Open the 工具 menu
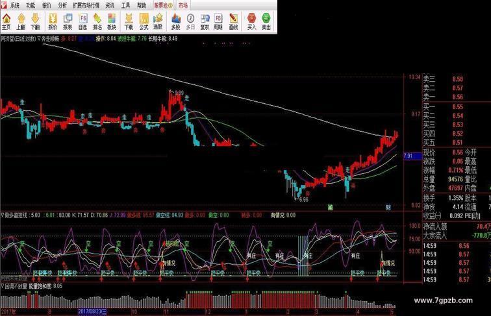491x316 pixels. pyautogui.click(x=125, y=5)
